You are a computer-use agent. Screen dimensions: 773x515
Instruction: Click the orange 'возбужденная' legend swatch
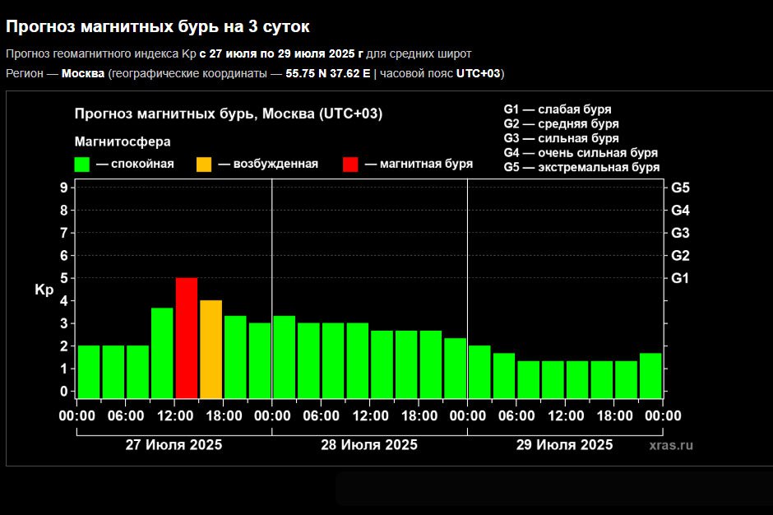(x=204, y=165)
